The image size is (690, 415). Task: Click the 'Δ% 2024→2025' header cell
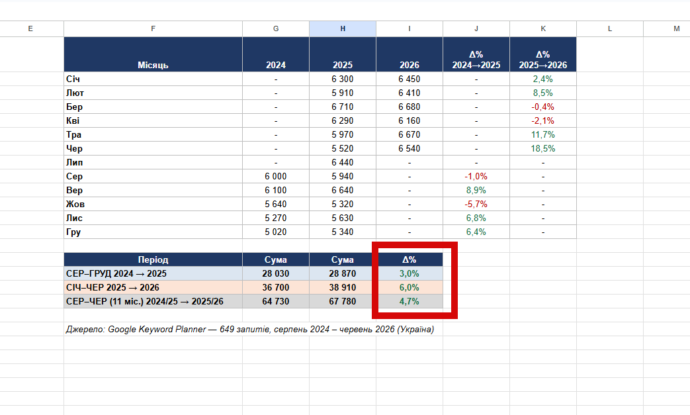476,54
